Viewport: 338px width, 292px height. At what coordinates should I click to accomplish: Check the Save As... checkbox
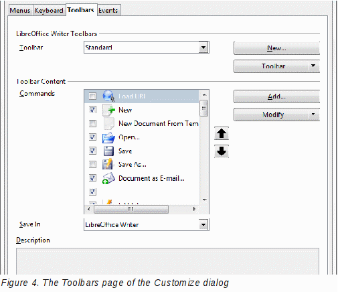(92, 165)
